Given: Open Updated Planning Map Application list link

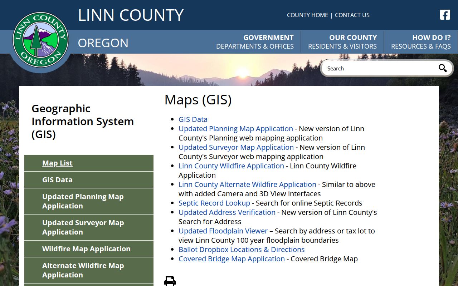Looking at the screenshot, I should (x=236, y=129).
